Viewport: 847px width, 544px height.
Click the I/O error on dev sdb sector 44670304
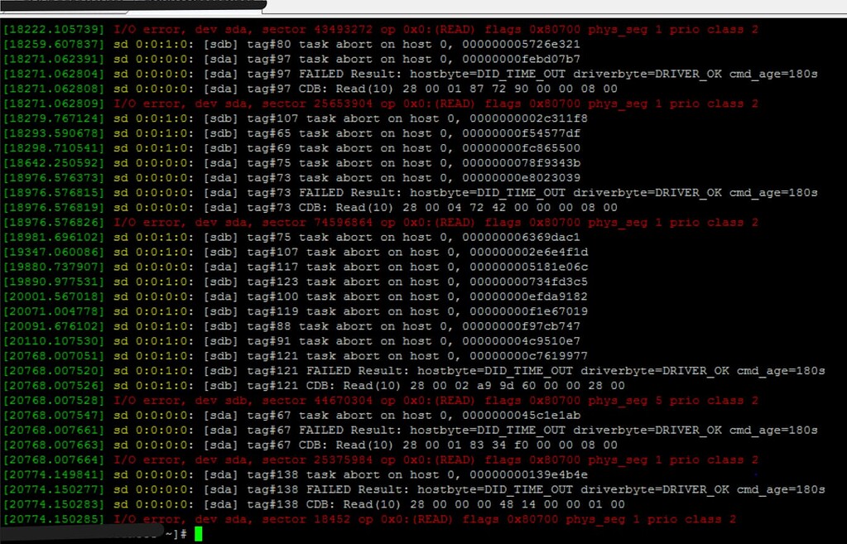[x=373, y=400]
